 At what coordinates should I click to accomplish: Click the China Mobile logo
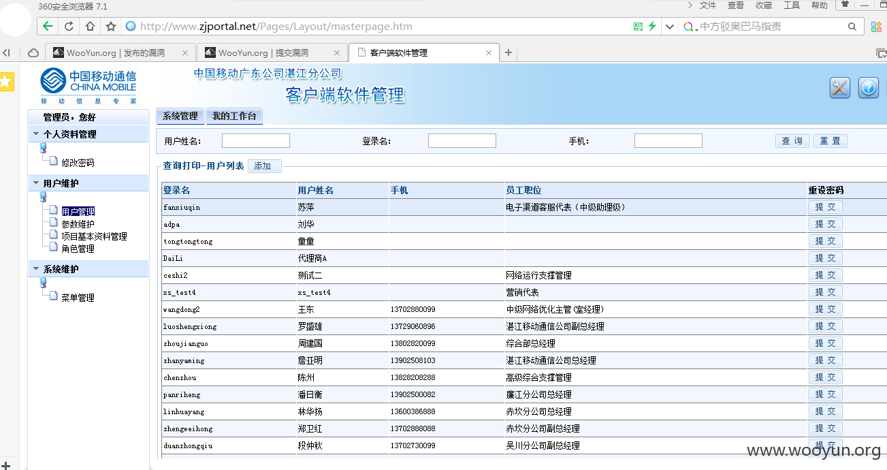(x=88, y=86)
